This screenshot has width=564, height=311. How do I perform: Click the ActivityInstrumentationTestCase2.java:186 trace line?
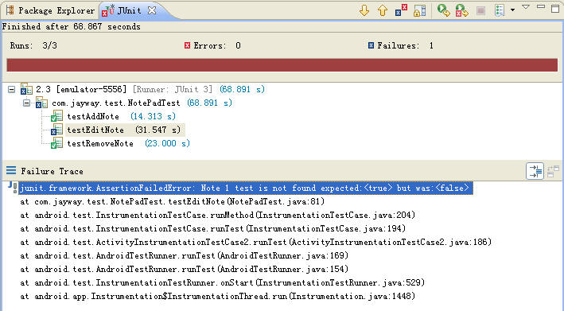tap(255, 243)
